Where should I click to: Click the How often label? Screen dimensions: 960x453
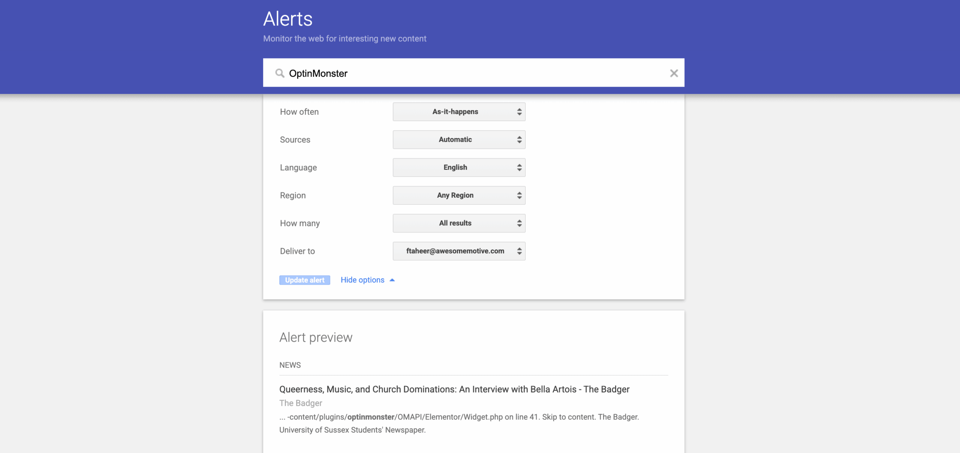pyautogui.click(x=299, y=112)
